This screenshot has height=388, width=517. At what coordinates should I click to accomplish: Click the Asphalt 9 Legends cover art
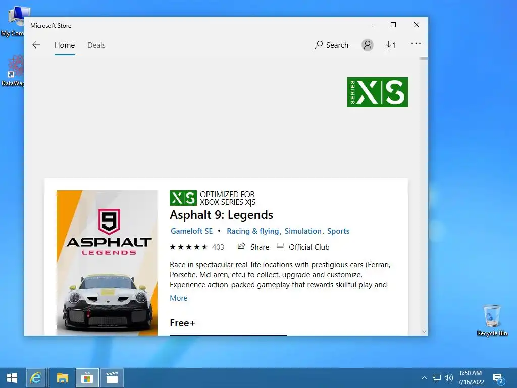[x=107, y=263]
